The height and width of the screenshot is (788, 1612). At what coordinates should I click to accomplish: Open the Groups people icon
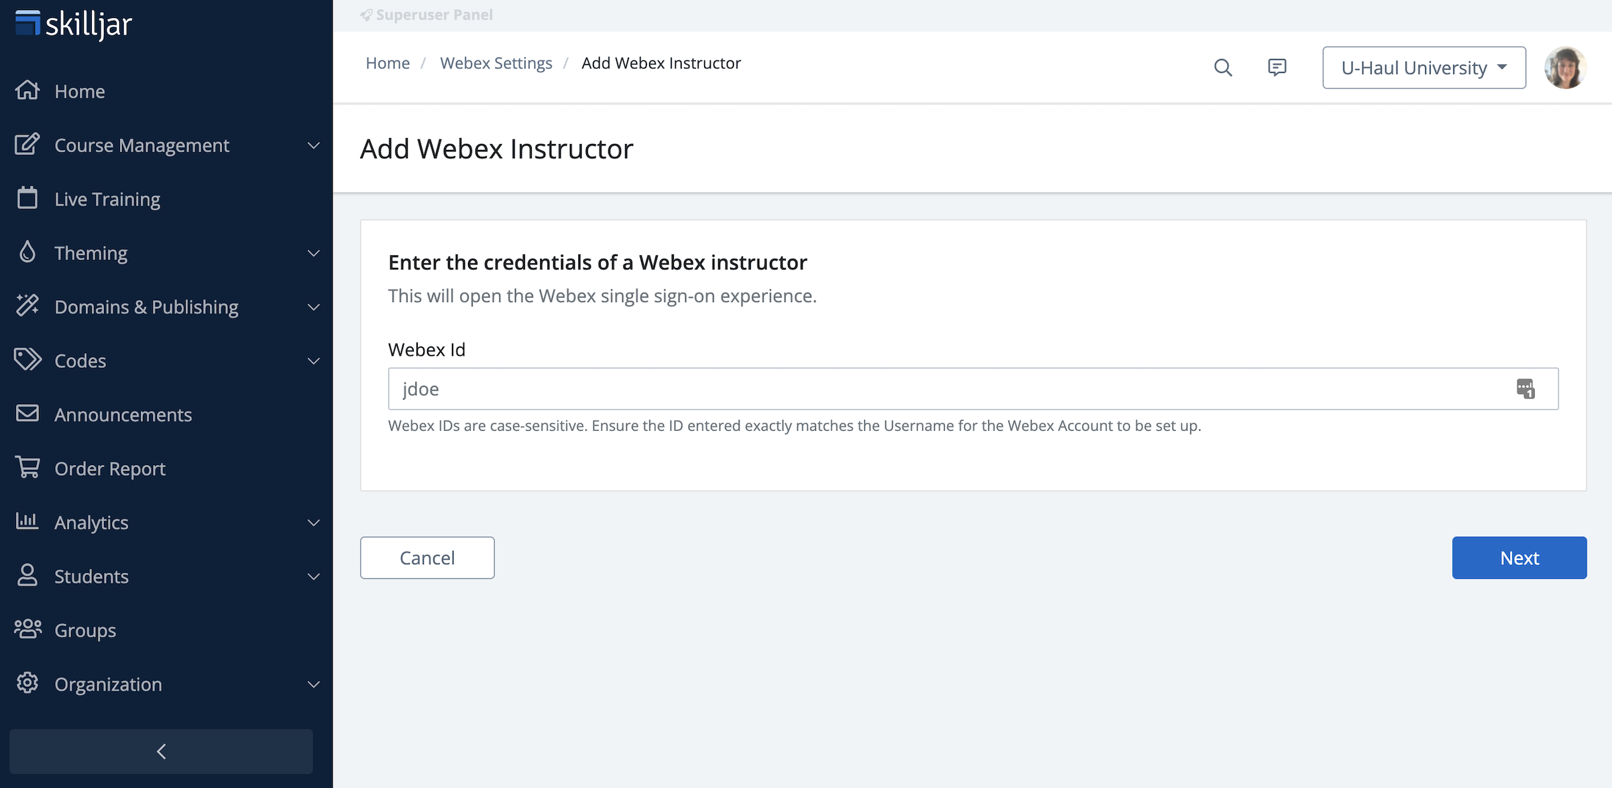pos(27,629)
